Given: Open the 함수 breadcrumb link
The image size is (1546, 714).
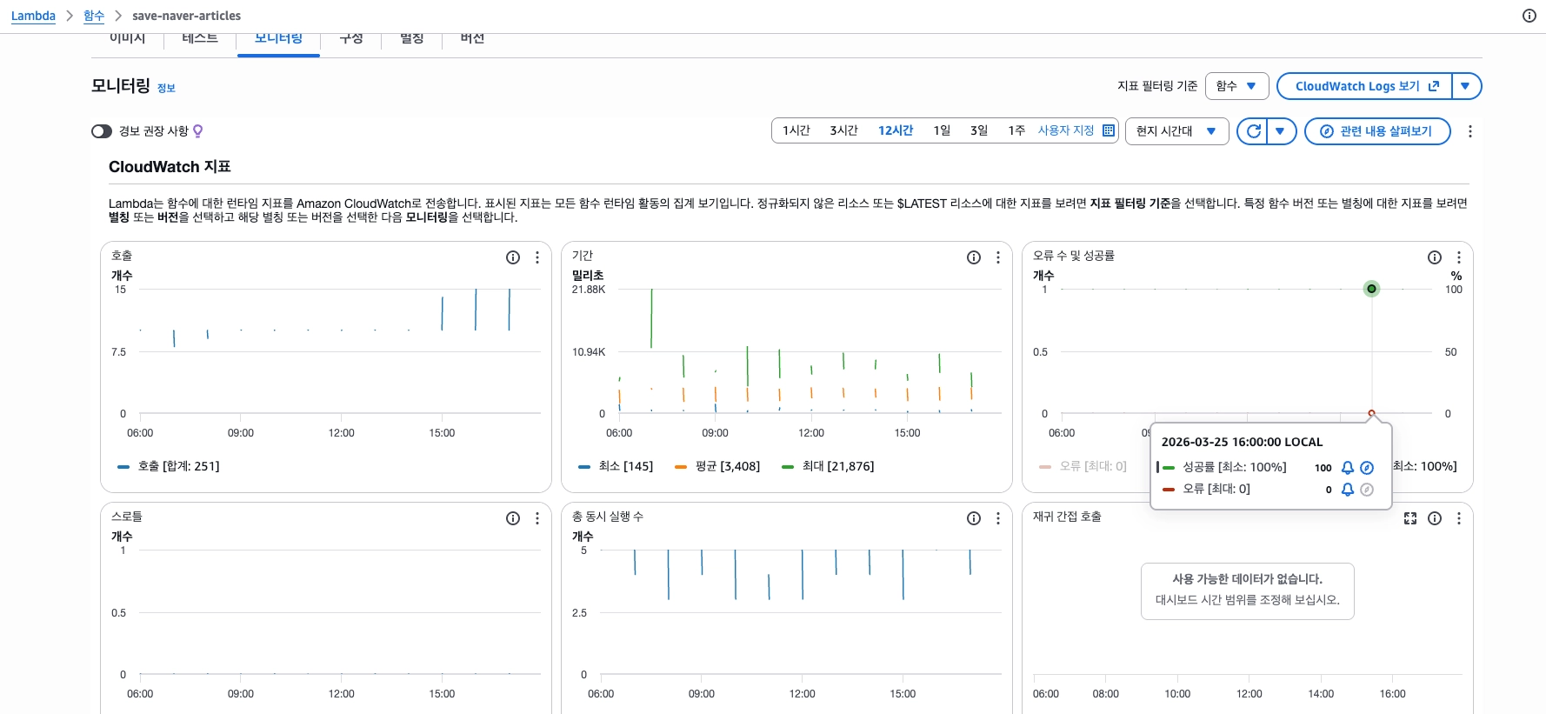Looking at the screenshot, I should (x=94, y=16).
